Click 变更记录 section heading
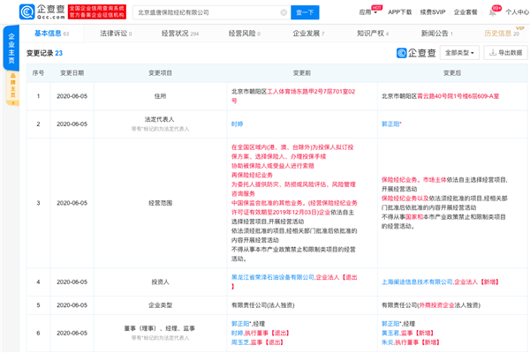The height and width of the screenshot is (353, 530). (x=44, y=53)
